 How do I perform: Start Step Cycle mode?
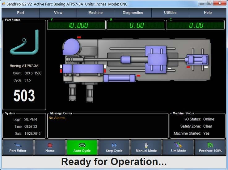[114, 148]
